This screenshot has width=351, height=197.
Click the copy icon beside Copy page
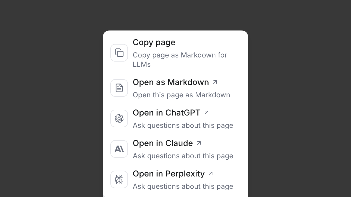tap(119, 53)
